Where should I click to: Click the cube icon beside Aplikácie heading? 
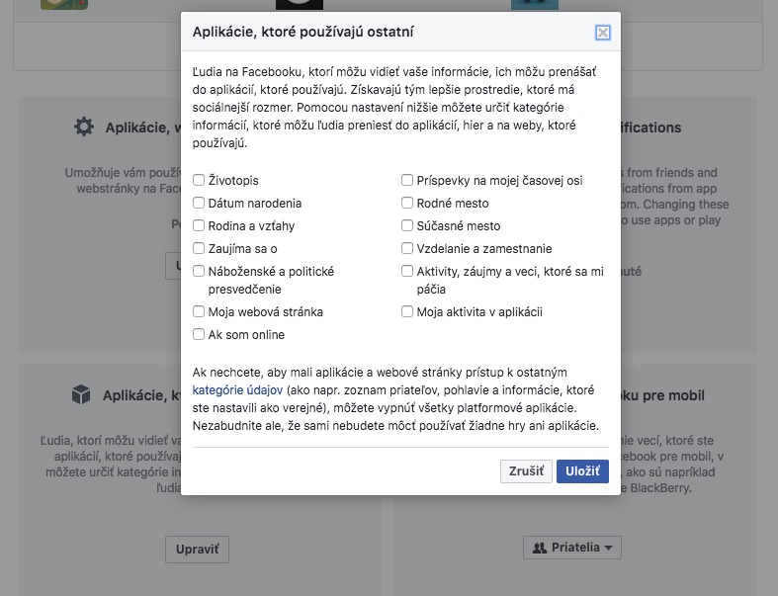coord(81,395)
